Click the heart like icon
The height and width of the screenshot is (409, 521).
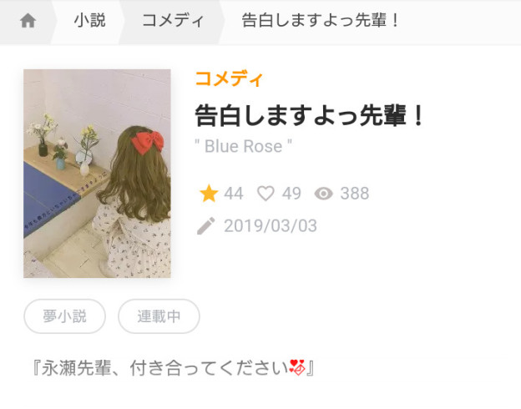[266, 194]
